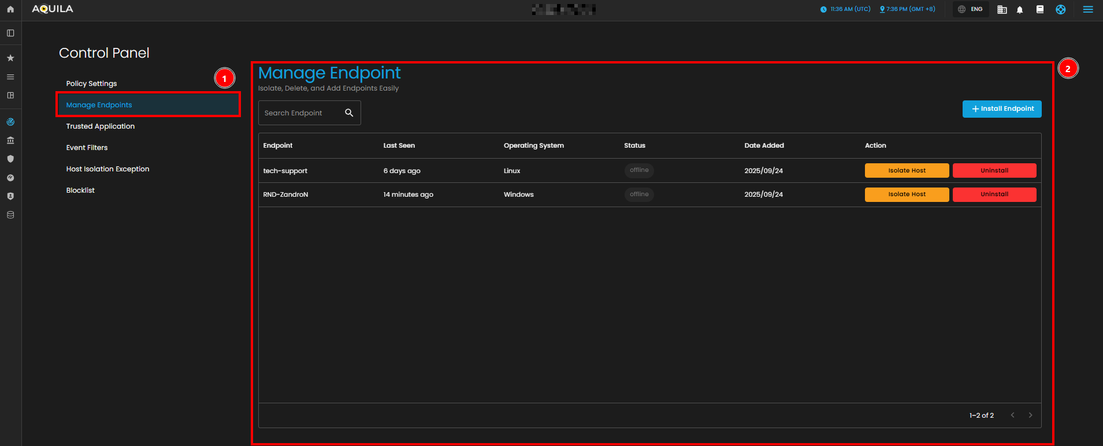The image size is (1103, 446).
Task: Open the documentation book icon
Action: coord(1040,9)
